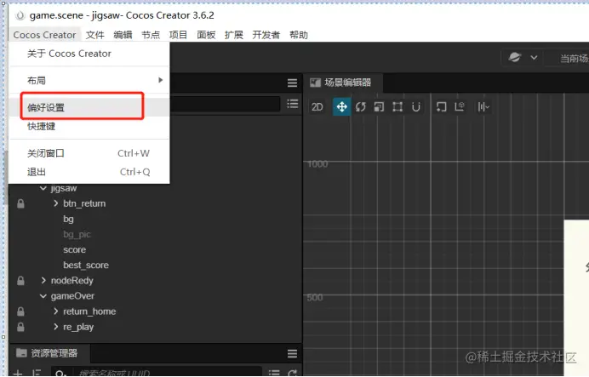Image resolution: width=589 pixels, height=377 pixels.
Task: Open the 布局 submenu arrow
Action: 160,80
